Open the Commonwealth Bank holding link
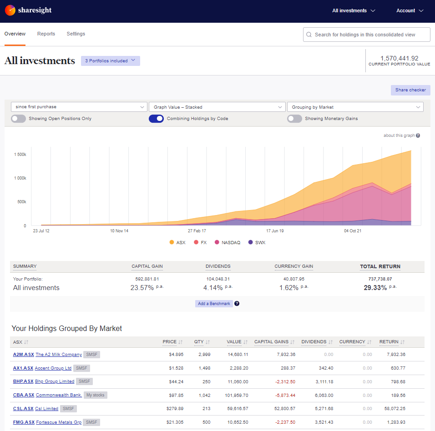This screenshot has height=431, width=435. coord(59,395)
